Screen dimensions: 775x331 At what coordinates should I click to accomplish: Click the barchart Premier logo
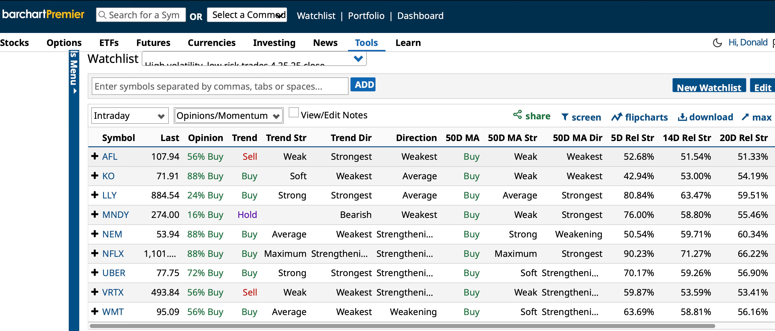point(43,14)
